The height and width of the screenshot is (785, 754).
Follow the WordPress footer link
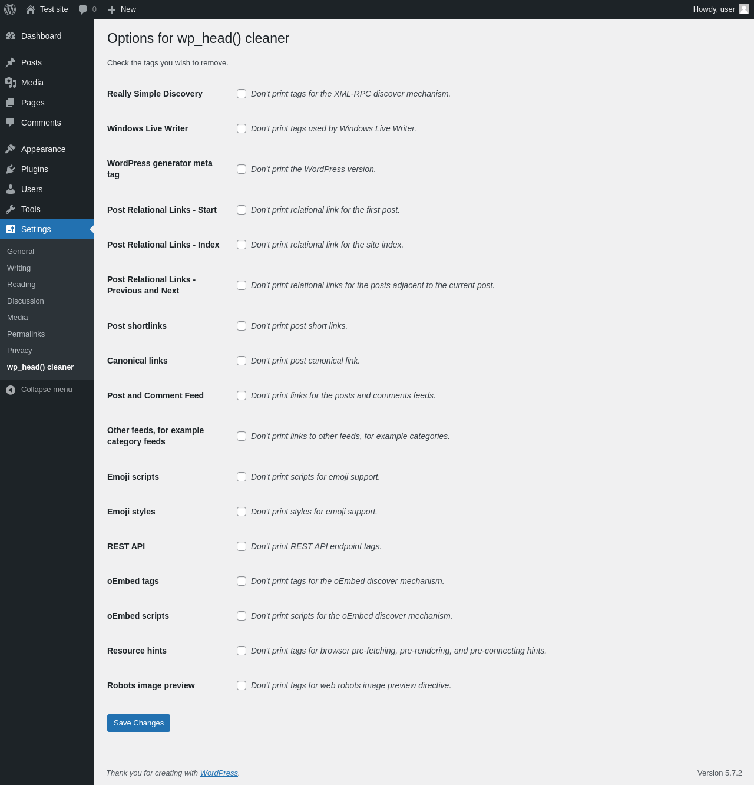coord(219,773)
